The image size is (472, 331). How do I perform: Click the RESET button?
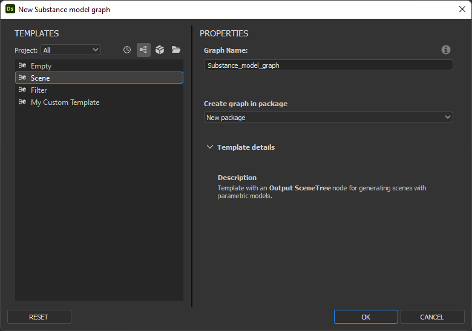click(39, 317)
